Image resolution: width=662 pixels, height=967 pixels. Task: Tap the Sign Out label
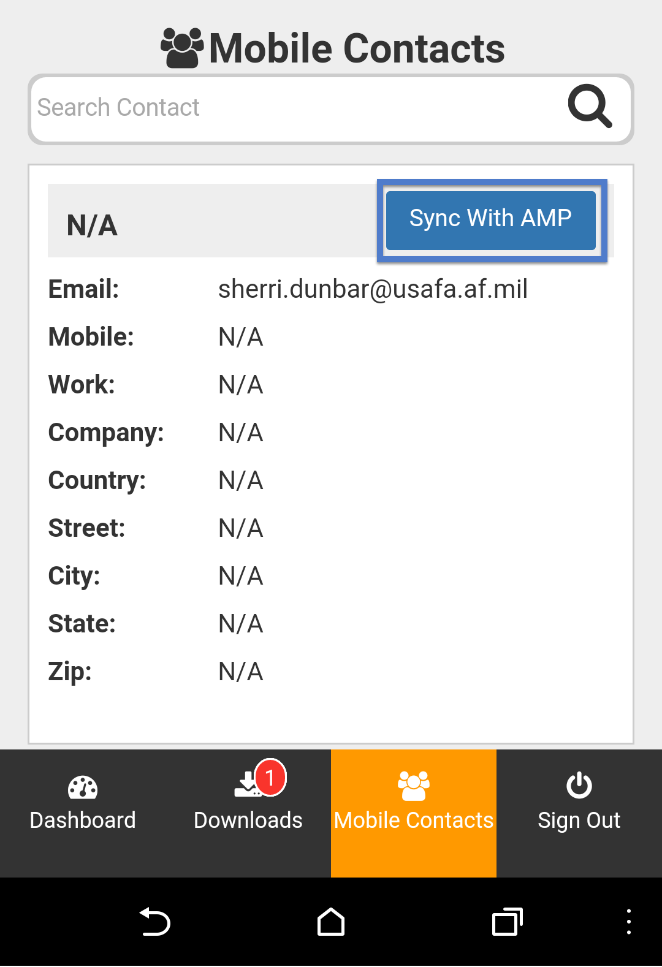point(579,820)
